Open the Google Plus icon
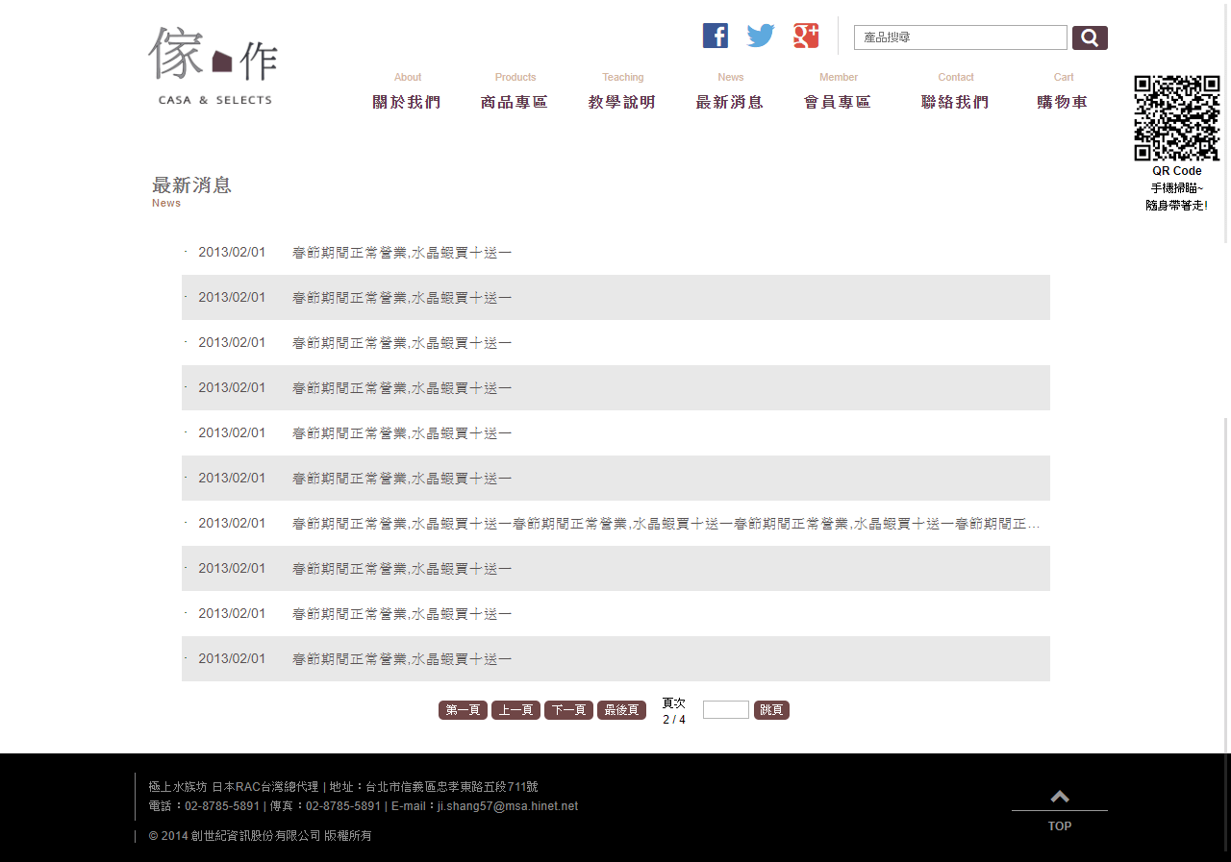The image size is (1231, 862). pos(806,36)
